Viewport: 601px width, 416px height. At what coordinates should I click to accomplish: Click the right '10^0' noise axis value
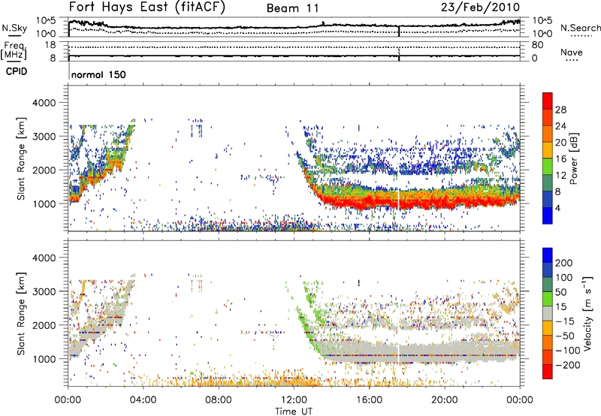pyautogui.click(x=542, y=34)
